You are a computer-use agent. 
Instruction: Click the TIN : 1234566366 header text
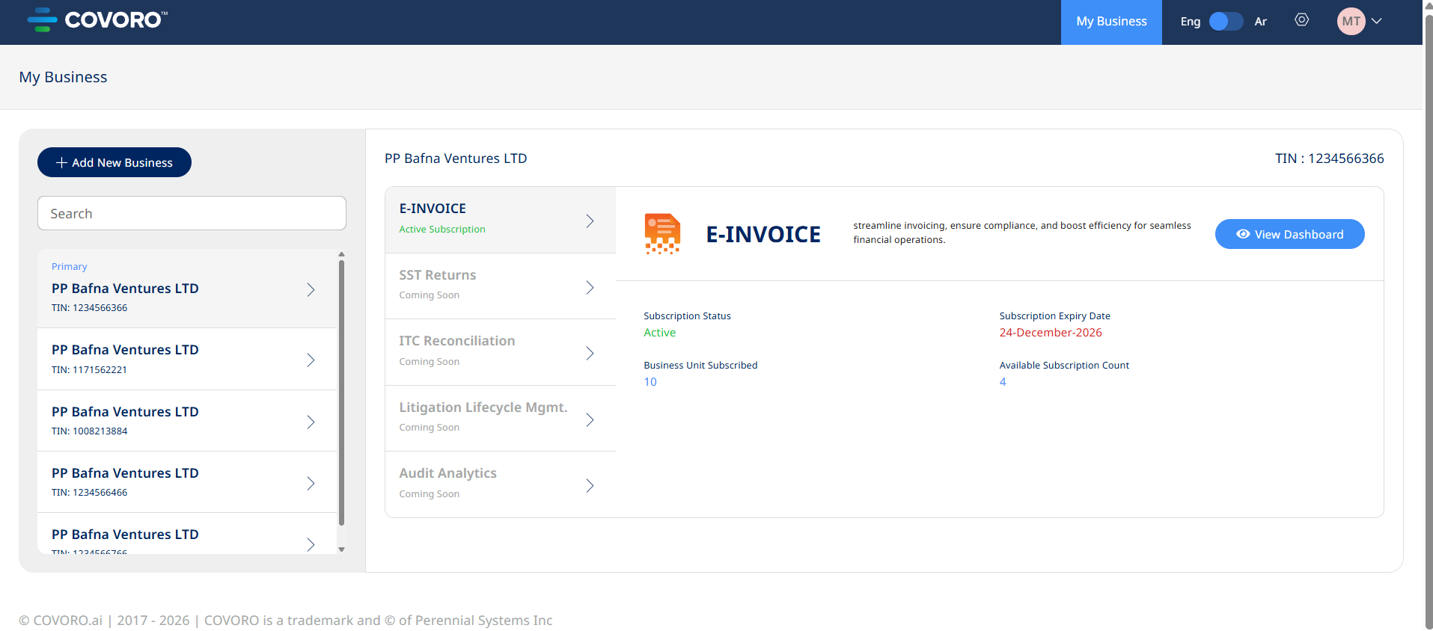pos(1330,158)
